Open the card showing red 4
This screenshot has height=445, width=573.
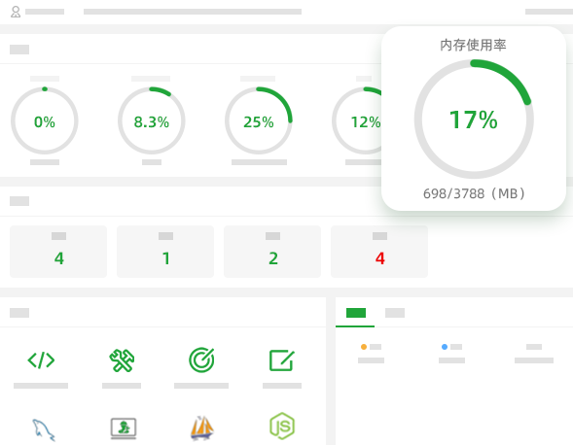click(x=379, y=252)
